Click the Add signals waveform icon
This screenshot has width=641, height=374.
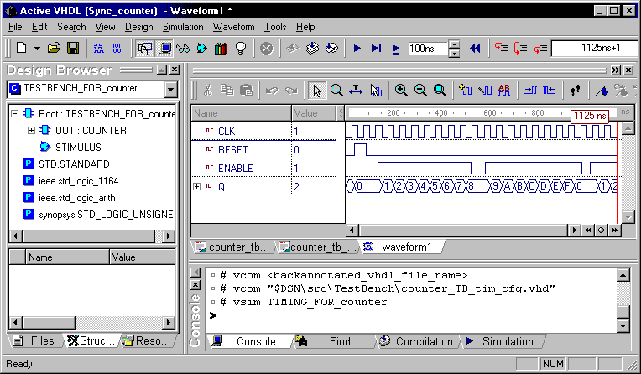coord(466,90)
